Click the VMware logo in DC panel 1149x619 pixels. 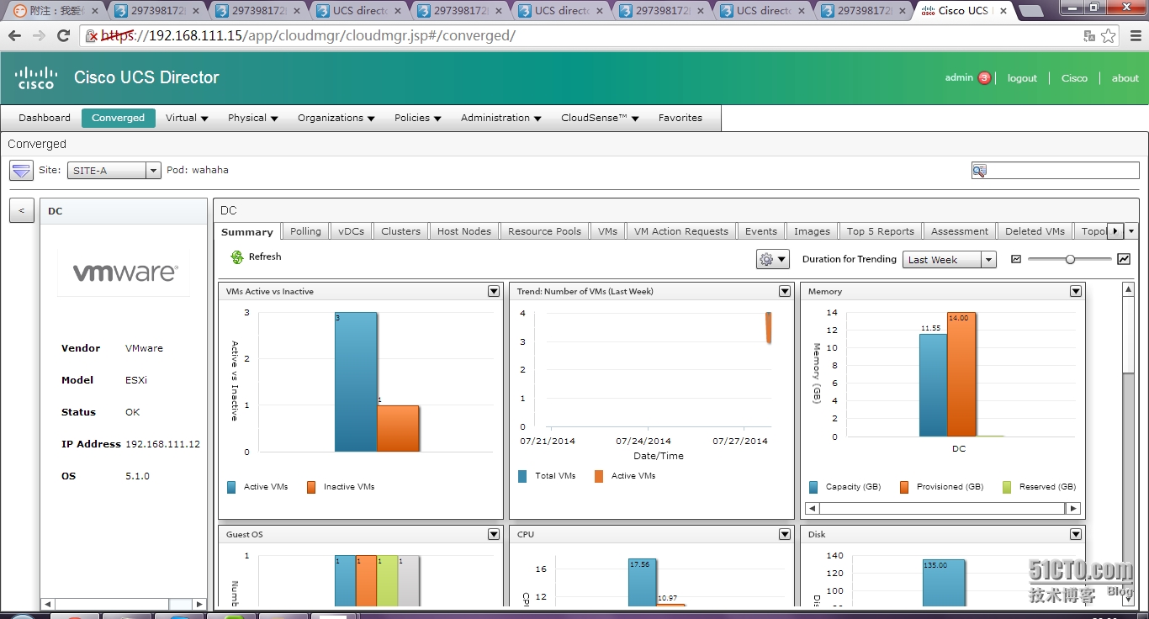click(x=124, y=272)
